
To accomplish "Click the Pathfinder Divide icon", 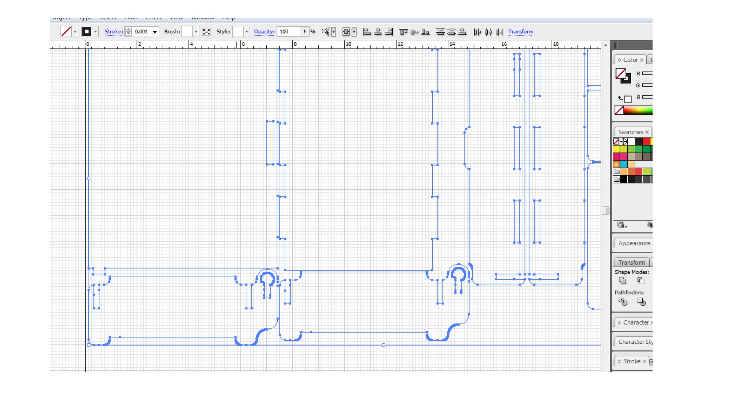I will tap(623, 302).
